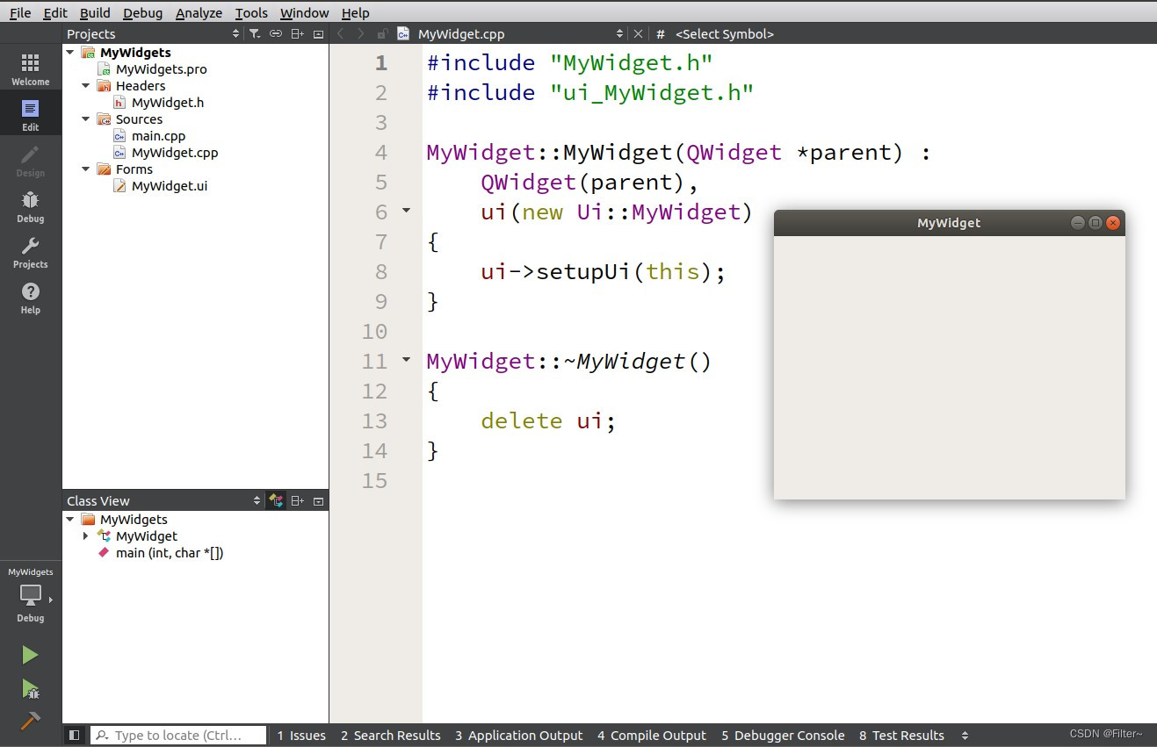Viewport: 1157px width, 747px height.
Task: Select MyWidgets.pro in project tree
Action: [x=162, y=69]
